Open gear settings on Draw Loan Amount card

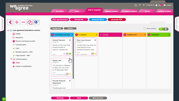[95, 40]
